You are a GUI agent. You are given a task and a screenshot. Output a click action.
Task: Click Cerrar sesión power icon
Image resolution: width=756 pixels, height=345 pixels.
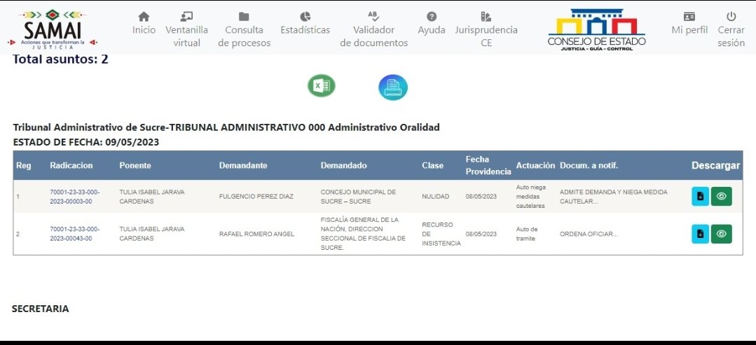pyautogui.click(x=731, y=17)
